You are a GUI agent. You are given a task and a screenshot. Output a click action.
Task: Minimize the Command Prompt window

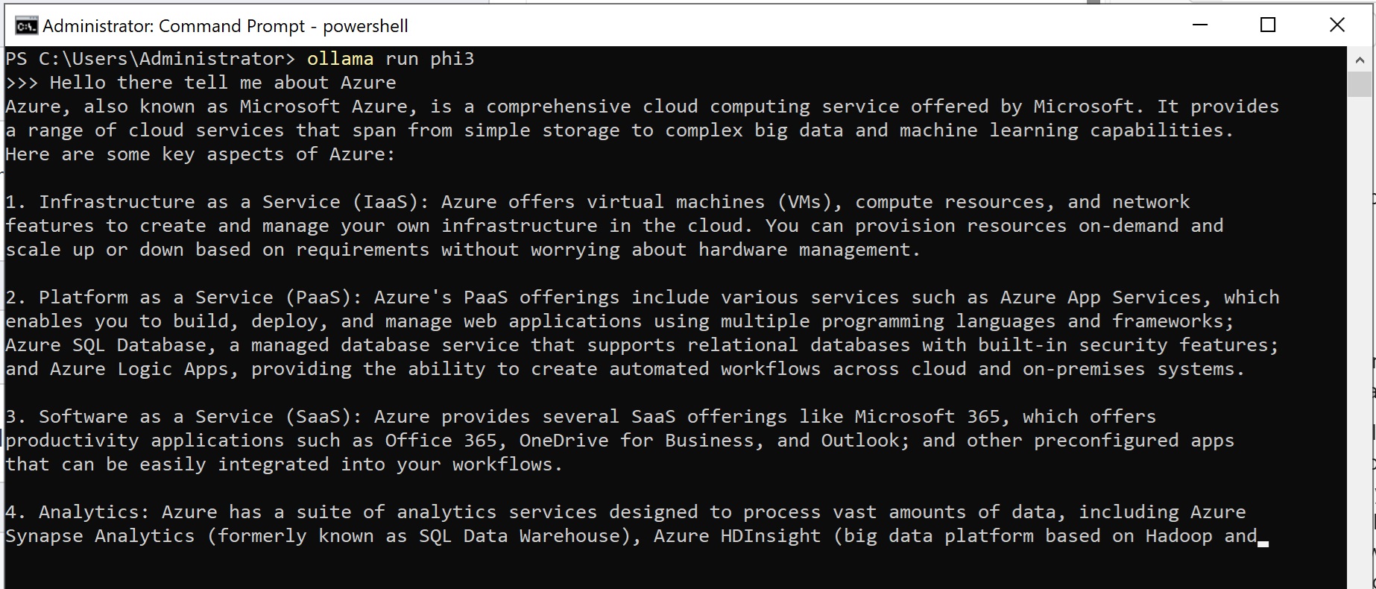click(x=1199, y=25)
